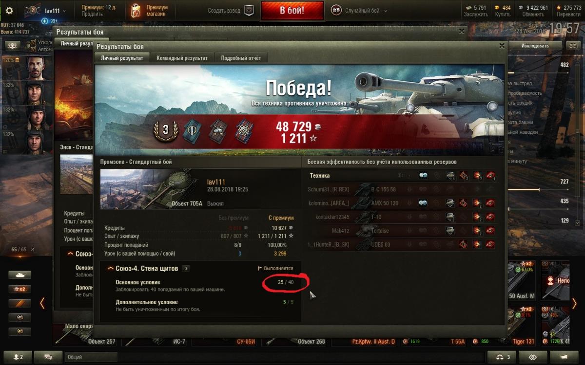The width and height of the screenshot is (585, 365).
Task: Start battle with the В бой! button
Action: click(292, 10)
